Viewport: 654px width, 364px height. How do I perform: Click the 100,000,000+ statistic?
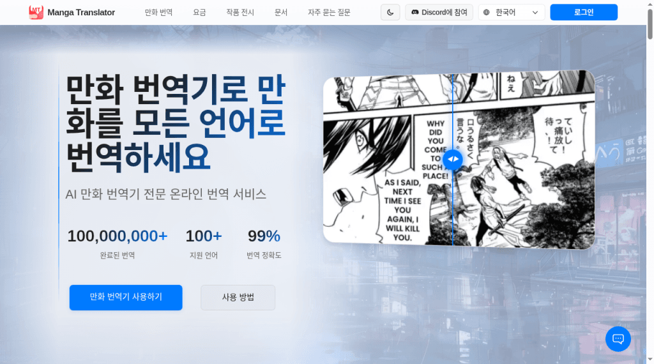(x=118, y=236)
